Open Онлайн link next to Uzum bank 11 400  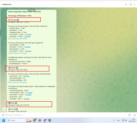point(28,35)
